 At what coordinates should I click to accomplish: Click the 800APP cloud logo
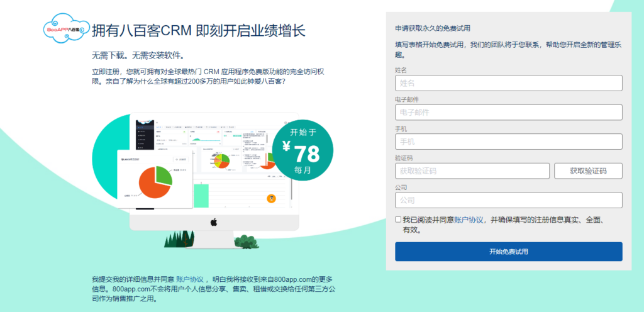coord(66,29)
